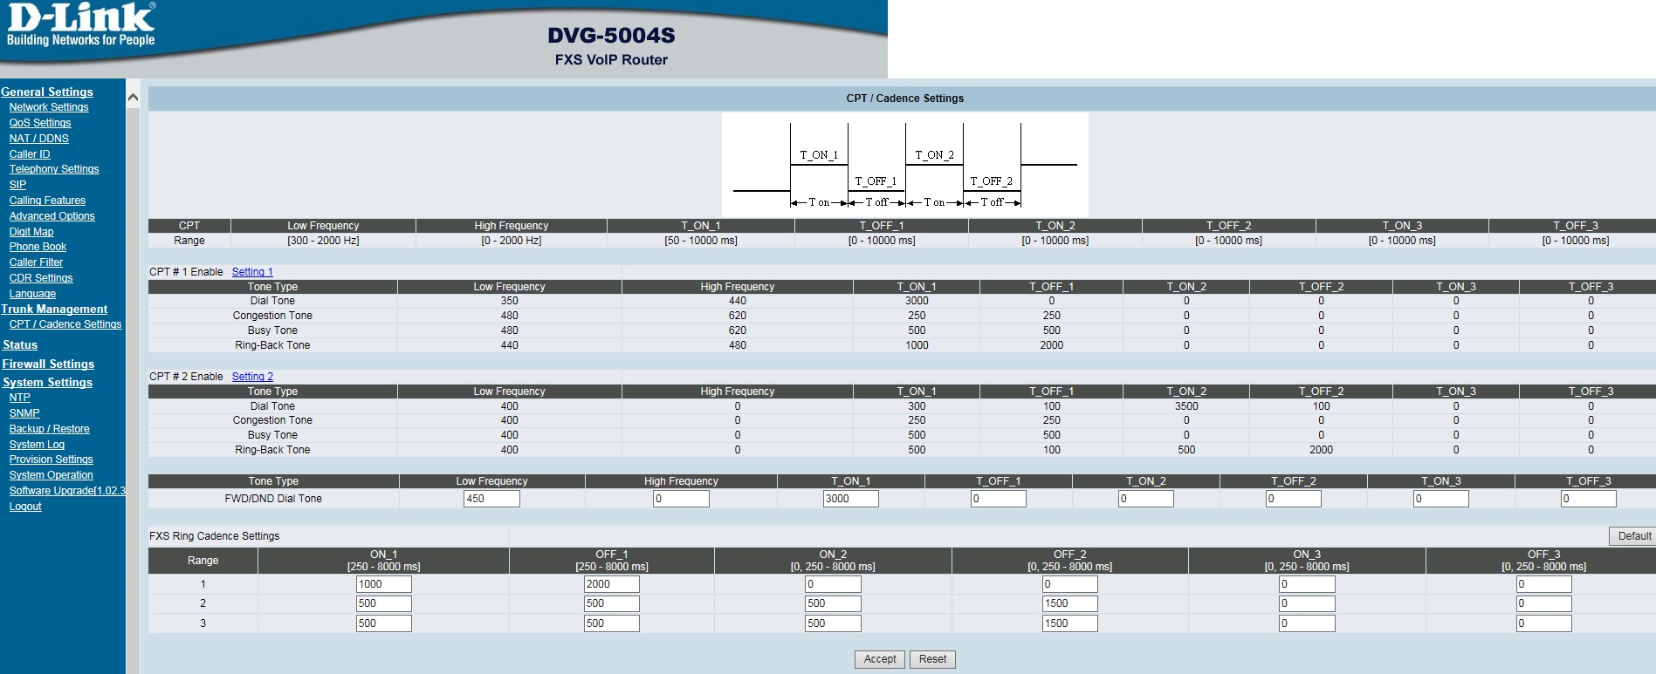Edit ring cadence row 1 OFF_3 field
The image size is (1656, 674).
click(x=1543, y=584)
